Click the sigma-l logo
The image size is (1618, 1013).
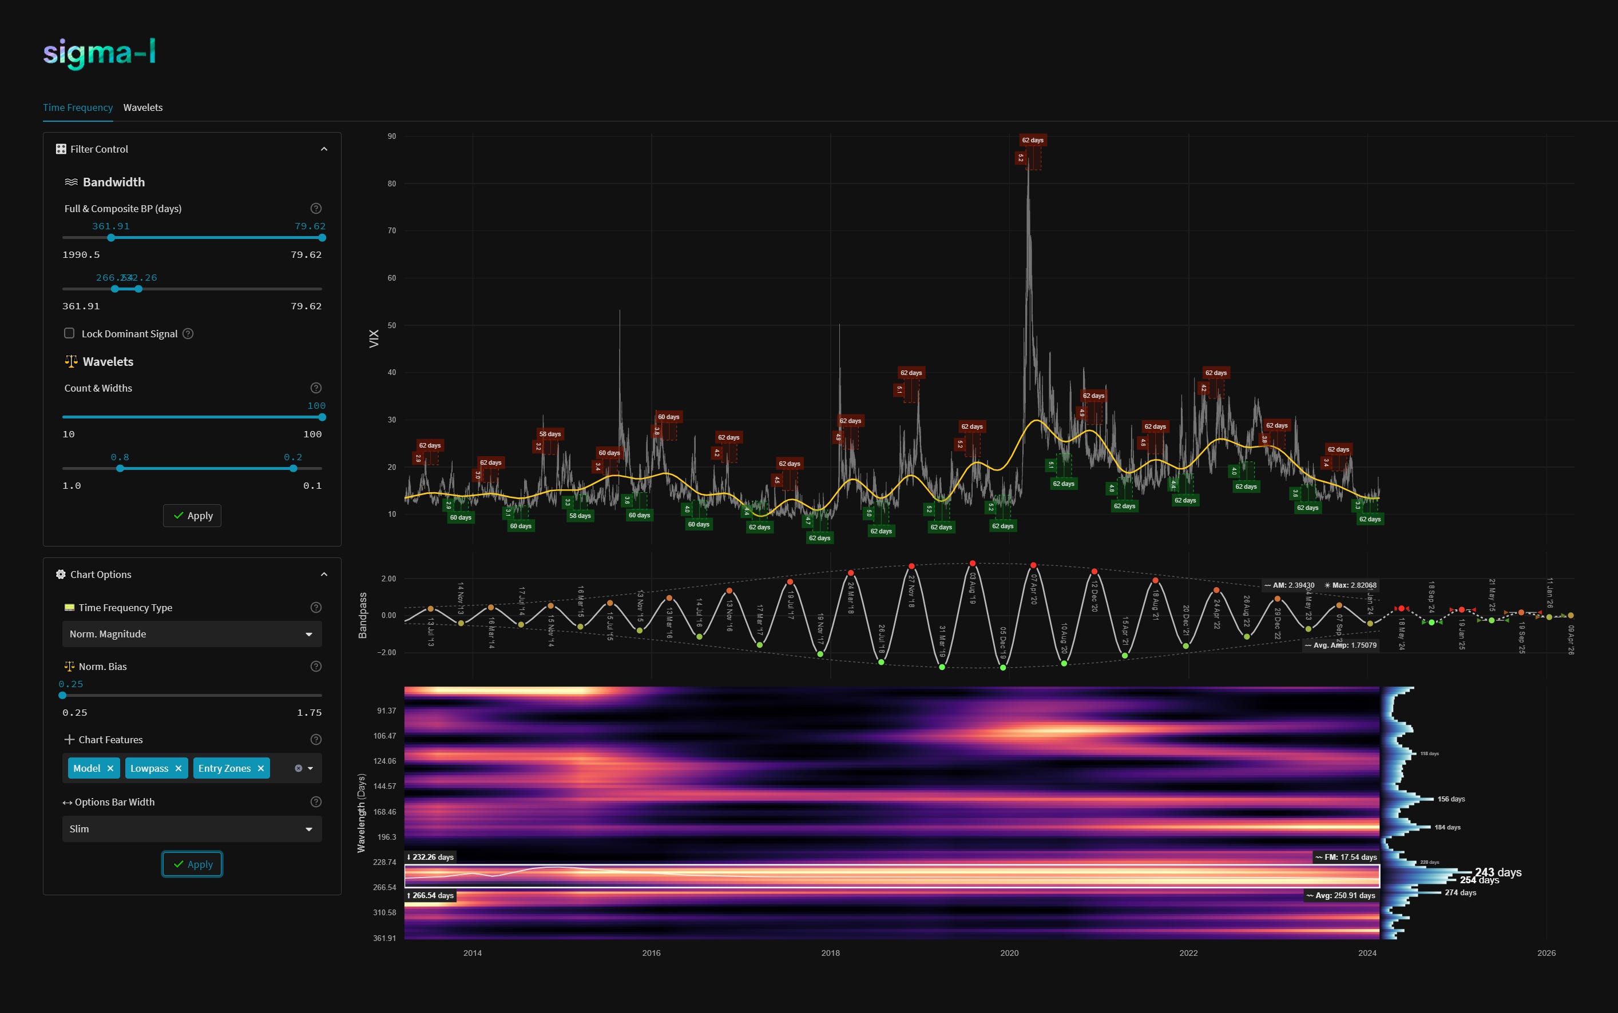click(x=99, y=53)
